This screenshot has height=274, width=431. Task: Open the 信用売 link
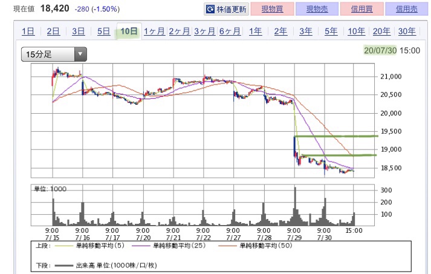click(407, 9)
